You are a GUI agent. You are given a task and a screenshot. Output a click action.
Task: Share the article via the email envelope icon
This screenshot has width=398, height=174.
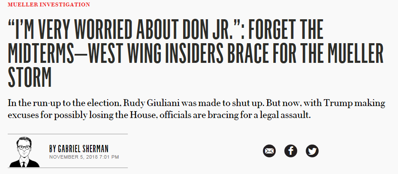pos(269,151)
